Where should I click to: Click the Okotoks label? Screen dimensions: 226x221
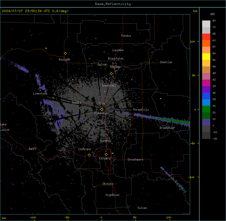point(108,184)
